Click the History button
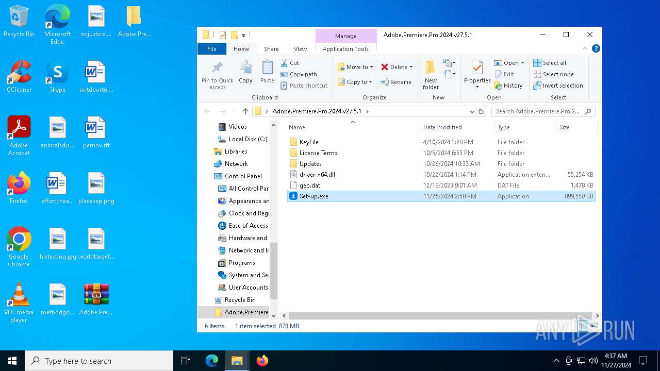 [x=508, y=86]
